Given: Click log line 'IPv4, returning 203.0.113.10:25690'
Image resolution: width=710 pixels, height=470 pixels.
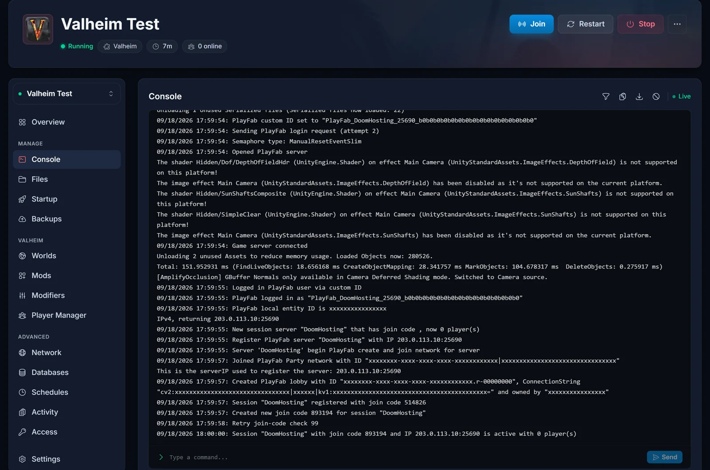Looking at the screenshot, I should point(218,319).
